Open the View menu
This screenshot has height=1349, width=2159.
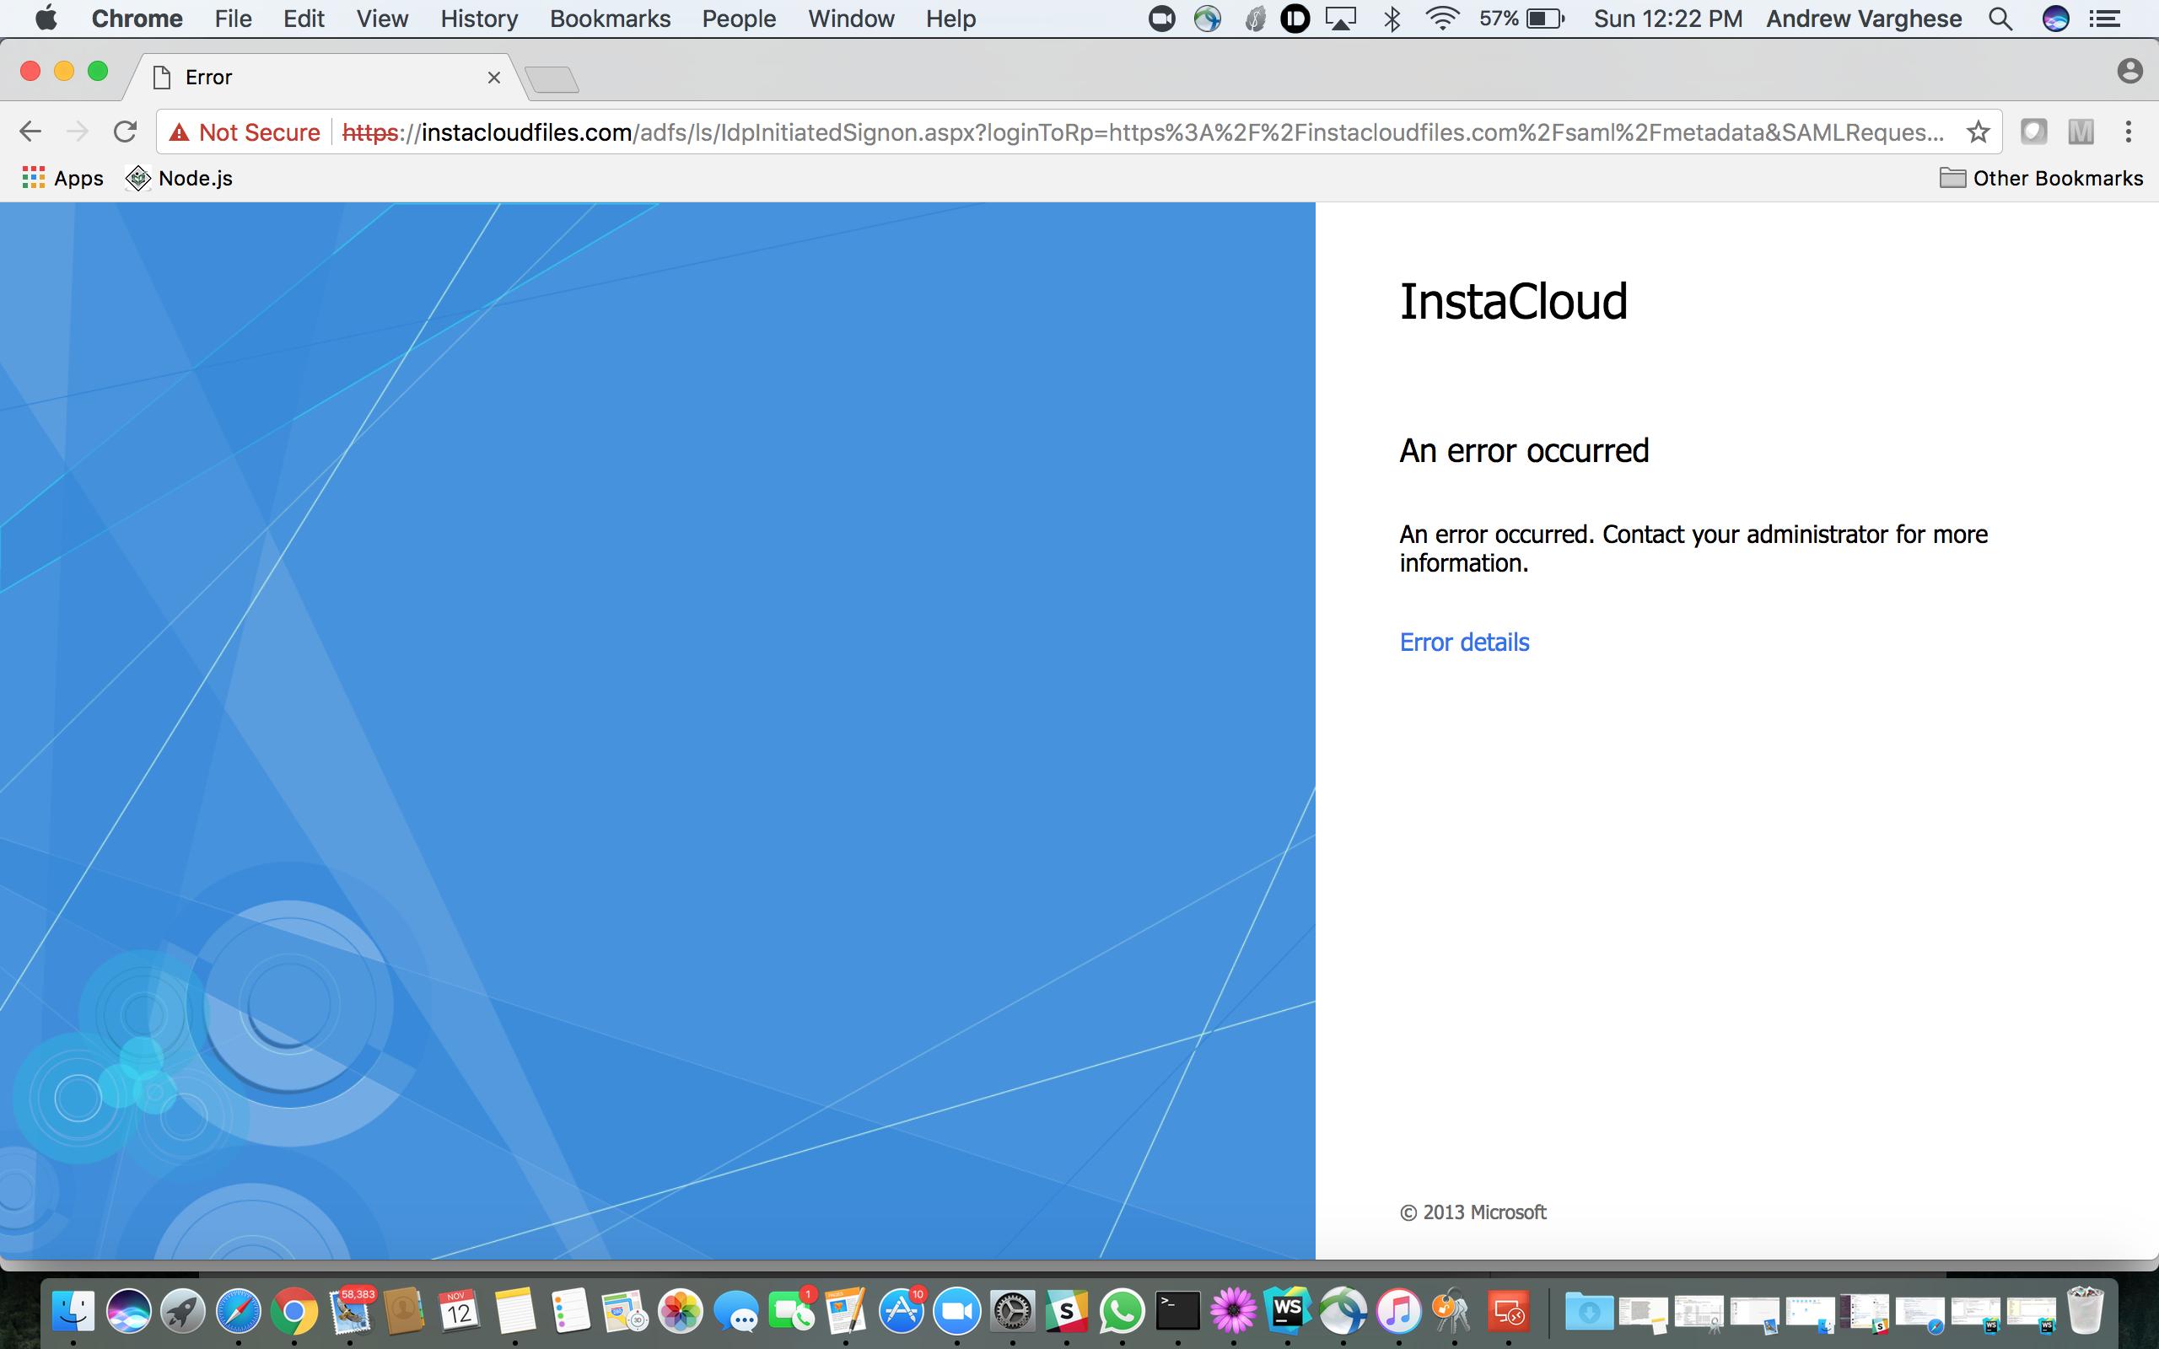pos(382,19)
